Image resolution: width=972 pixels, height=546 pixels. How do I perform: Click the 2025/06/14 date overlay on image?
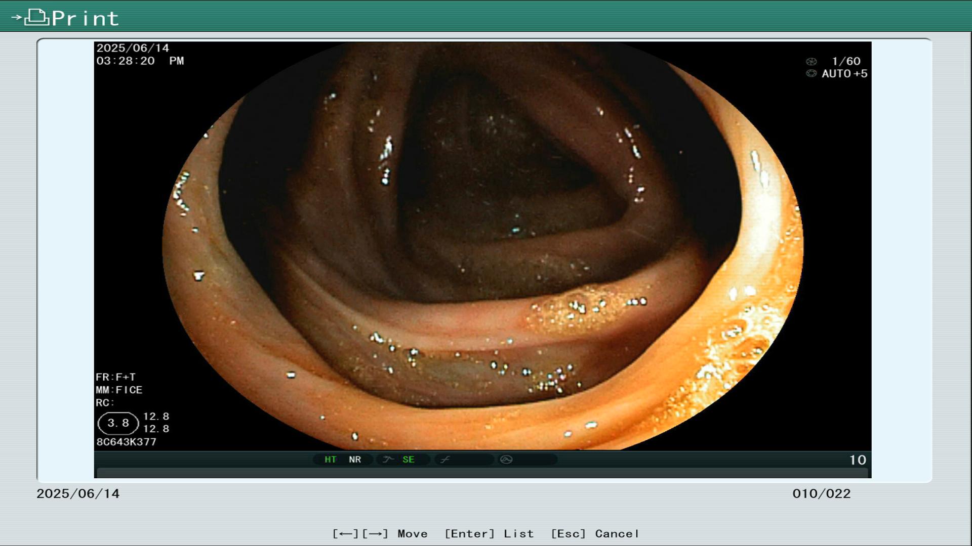tap(133, 48)
